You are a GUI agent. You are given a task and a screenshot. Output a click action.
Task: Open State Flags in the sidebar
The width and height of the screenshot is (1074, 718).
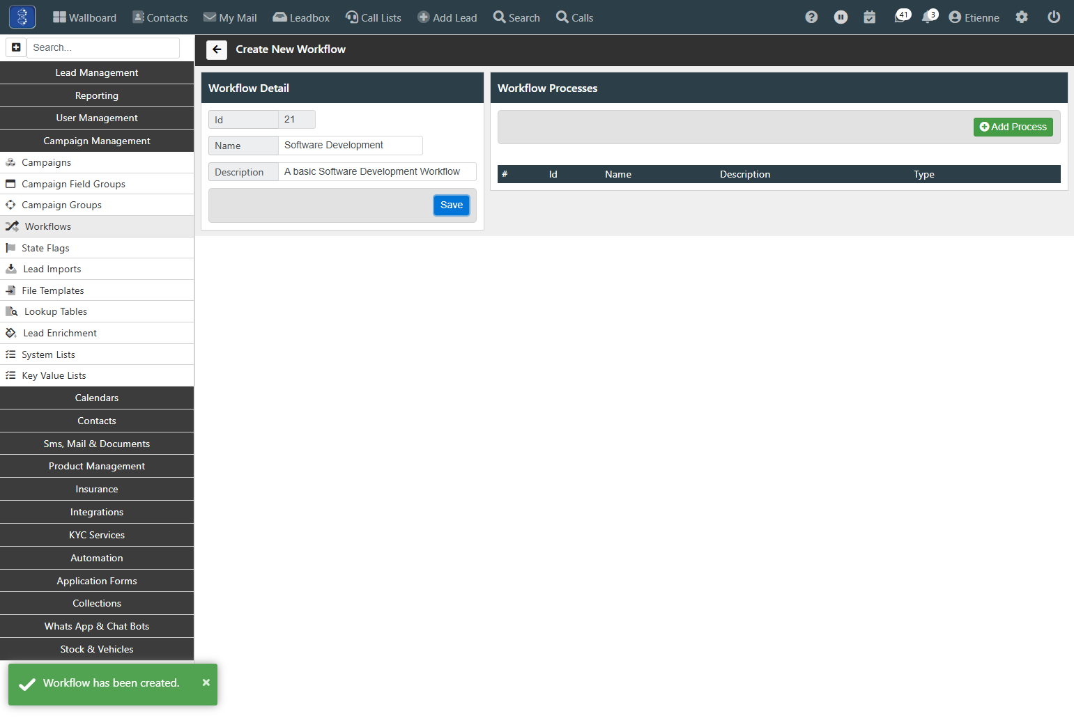point(97,248)
